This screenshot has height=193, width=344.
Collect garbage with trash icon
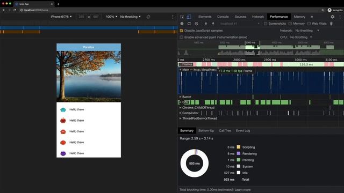pos(331,24)
